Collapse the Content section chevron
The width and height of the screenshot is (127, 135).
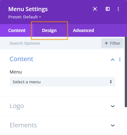click(113, 60)
